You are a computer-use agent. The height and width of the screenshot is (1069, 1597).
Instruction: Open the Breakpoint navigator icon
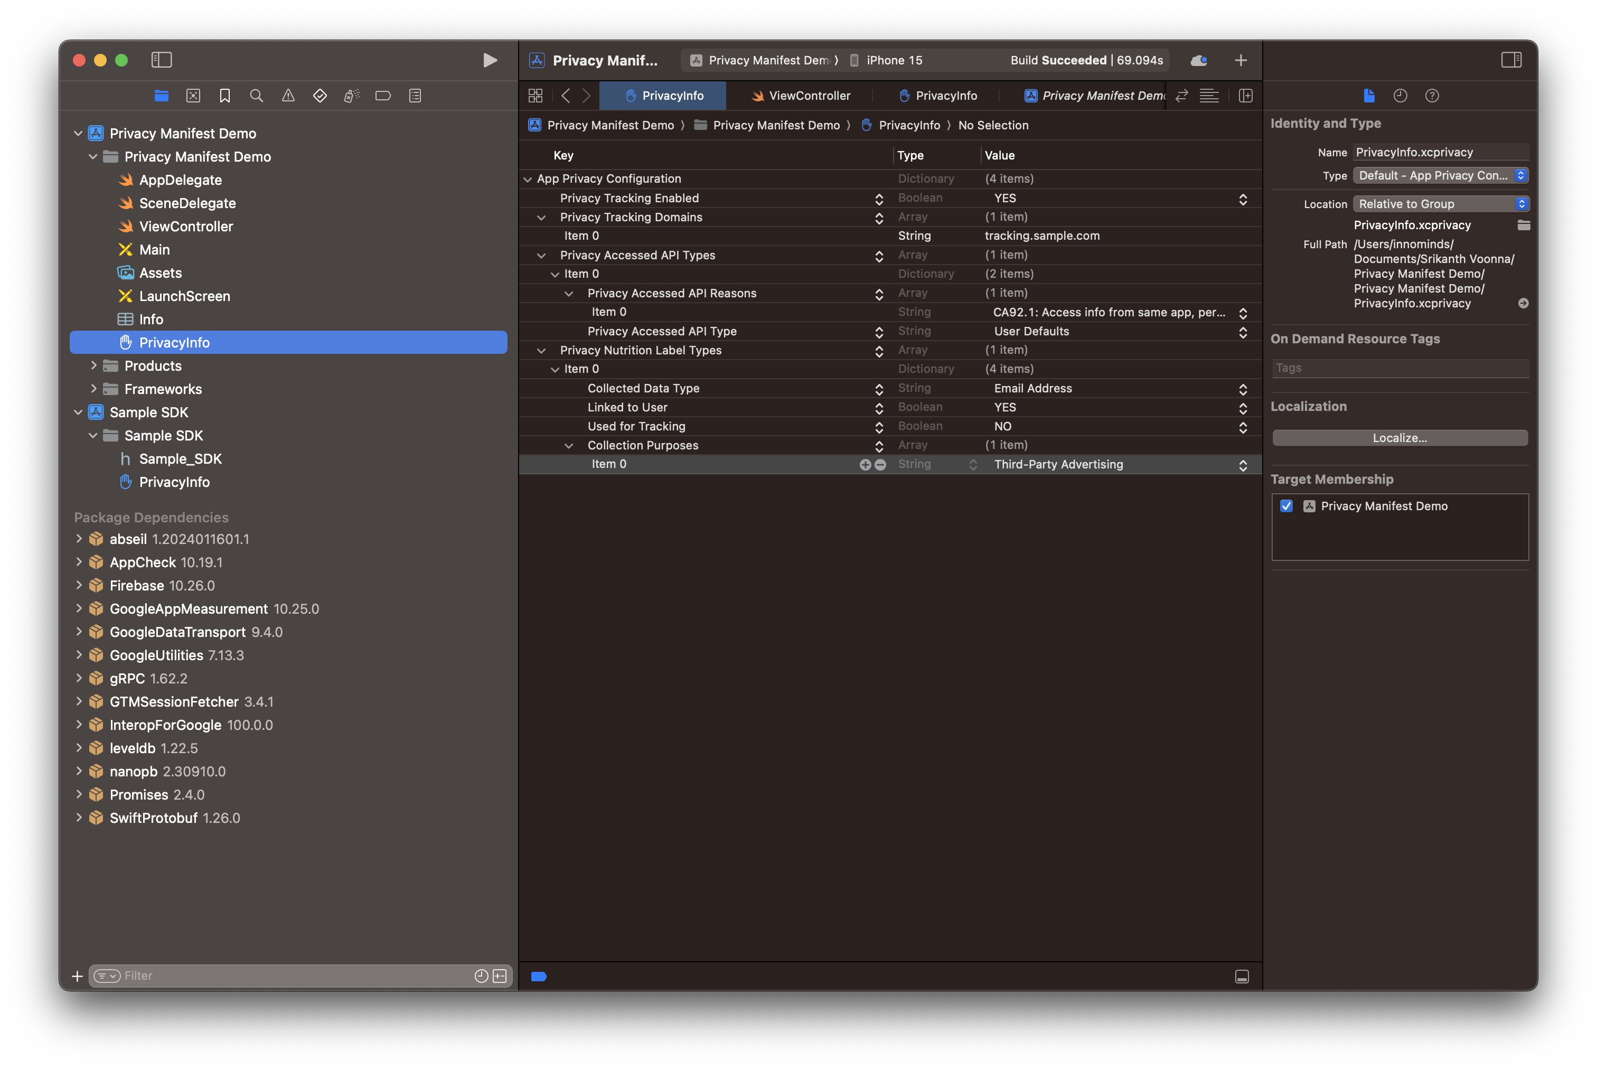pos(383,96)
